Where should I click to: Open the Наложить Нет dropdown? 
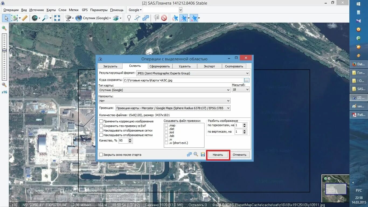164,101
